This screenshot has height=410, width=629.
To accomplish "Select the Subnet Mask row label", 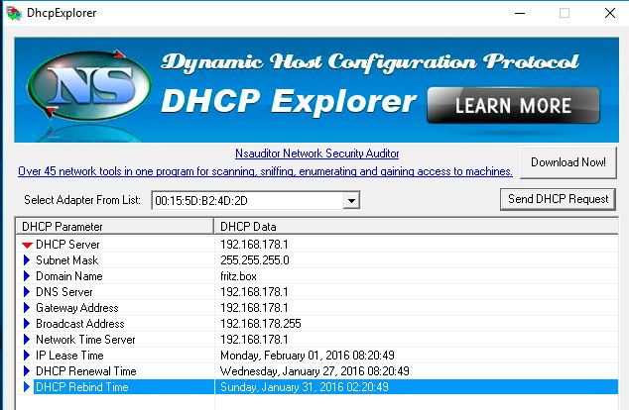I will point(67,260).
